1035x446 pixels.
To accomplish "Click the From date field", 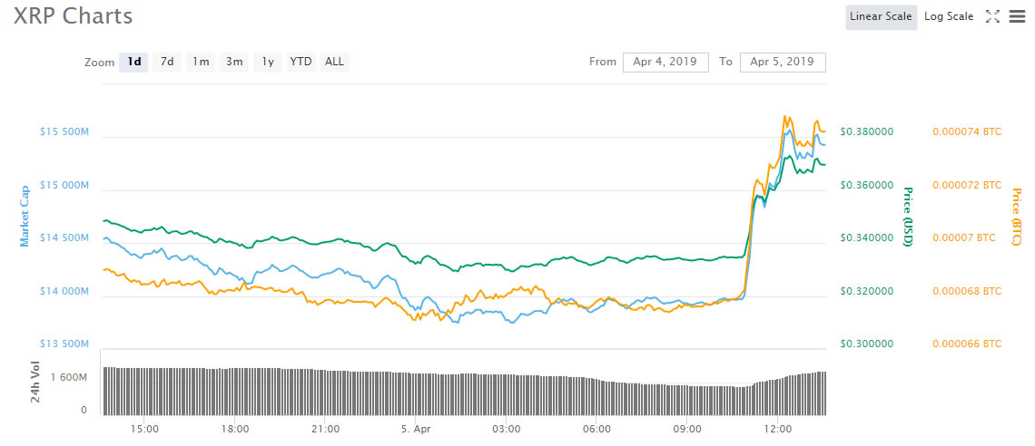I will pyautogui.click(x=665, y=62).
